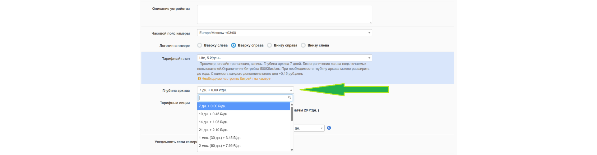Click the "Необходимо настроить битрейт на камере" link
The width and height of the screenshot is (597, 155).
[x=236, y=79]
